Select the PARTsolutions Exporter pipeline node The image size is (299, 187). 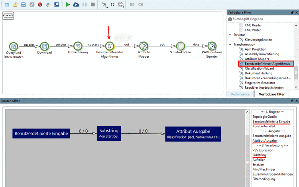[212, 46]
